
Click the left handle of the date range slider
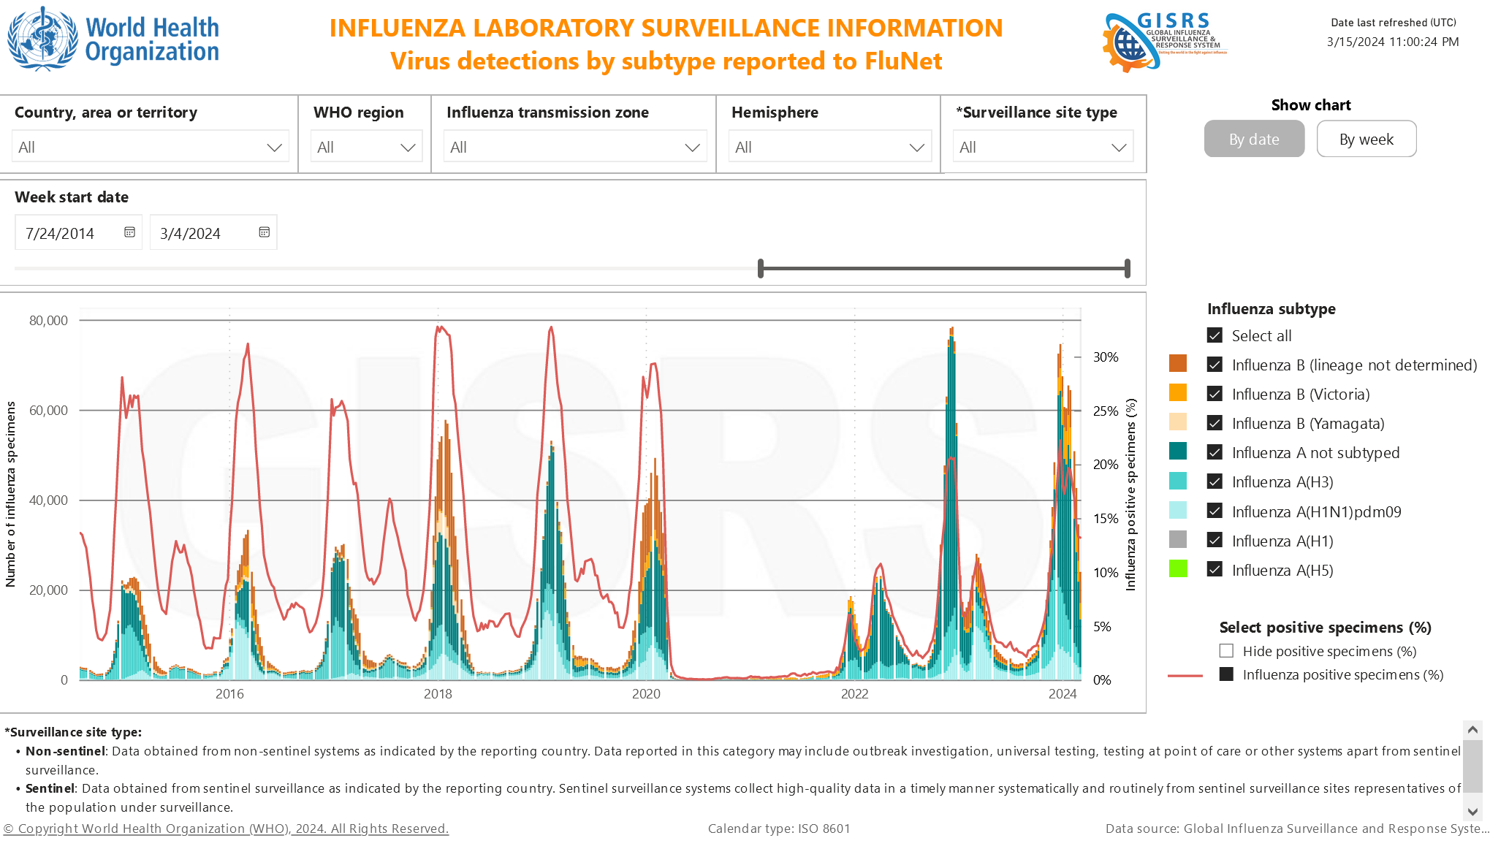click(761, 268)
